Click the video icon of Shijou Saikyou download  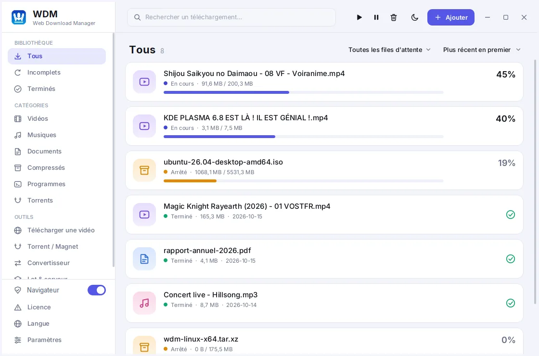point(144,82)
